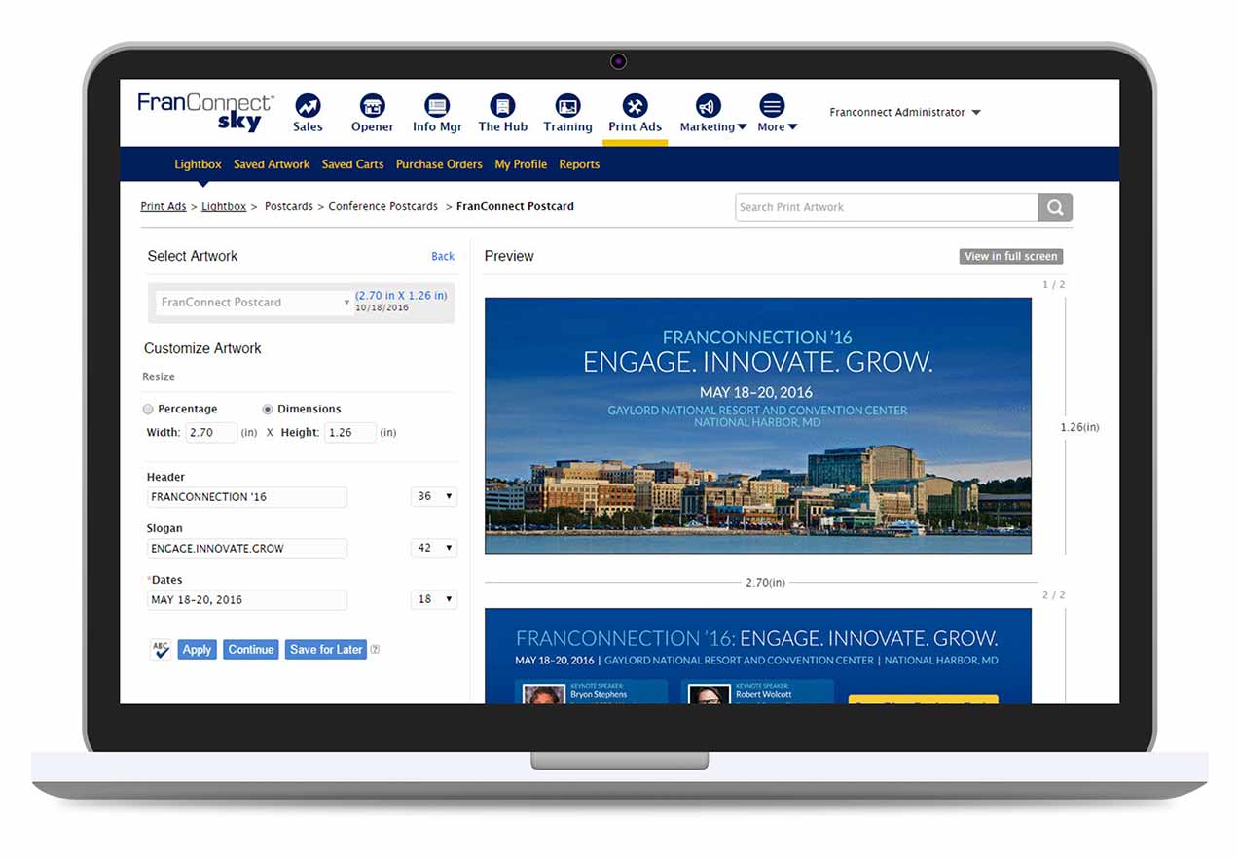Click the artwork size link (2.70 in X 1.26 in)
Viewport: 1238px width, 860px height.
(401, 295)
